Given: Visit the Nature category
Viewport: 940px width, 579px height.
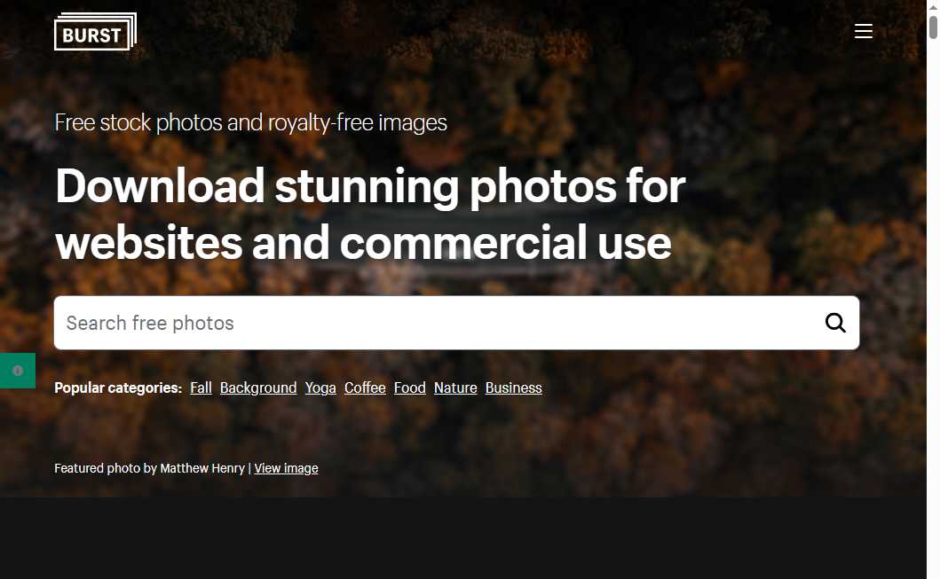Looking at the screenshot, I should click(455, 388).
